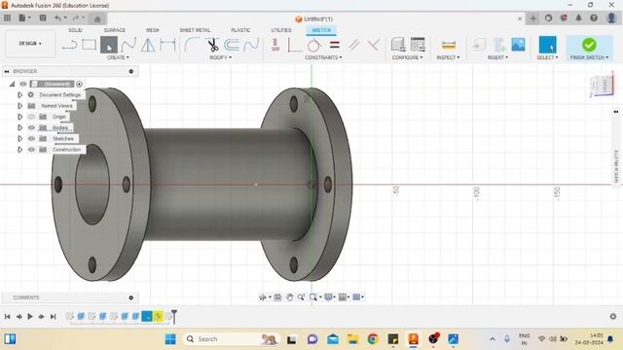Open Google Chrome from the taskbar
This screenshot has height=350, width=623.
(x=373, y=339)
